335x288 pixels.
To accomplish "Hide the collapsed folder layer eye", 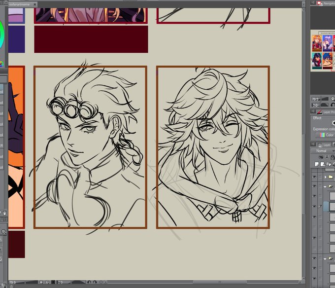I will click(x=314, y=177).
